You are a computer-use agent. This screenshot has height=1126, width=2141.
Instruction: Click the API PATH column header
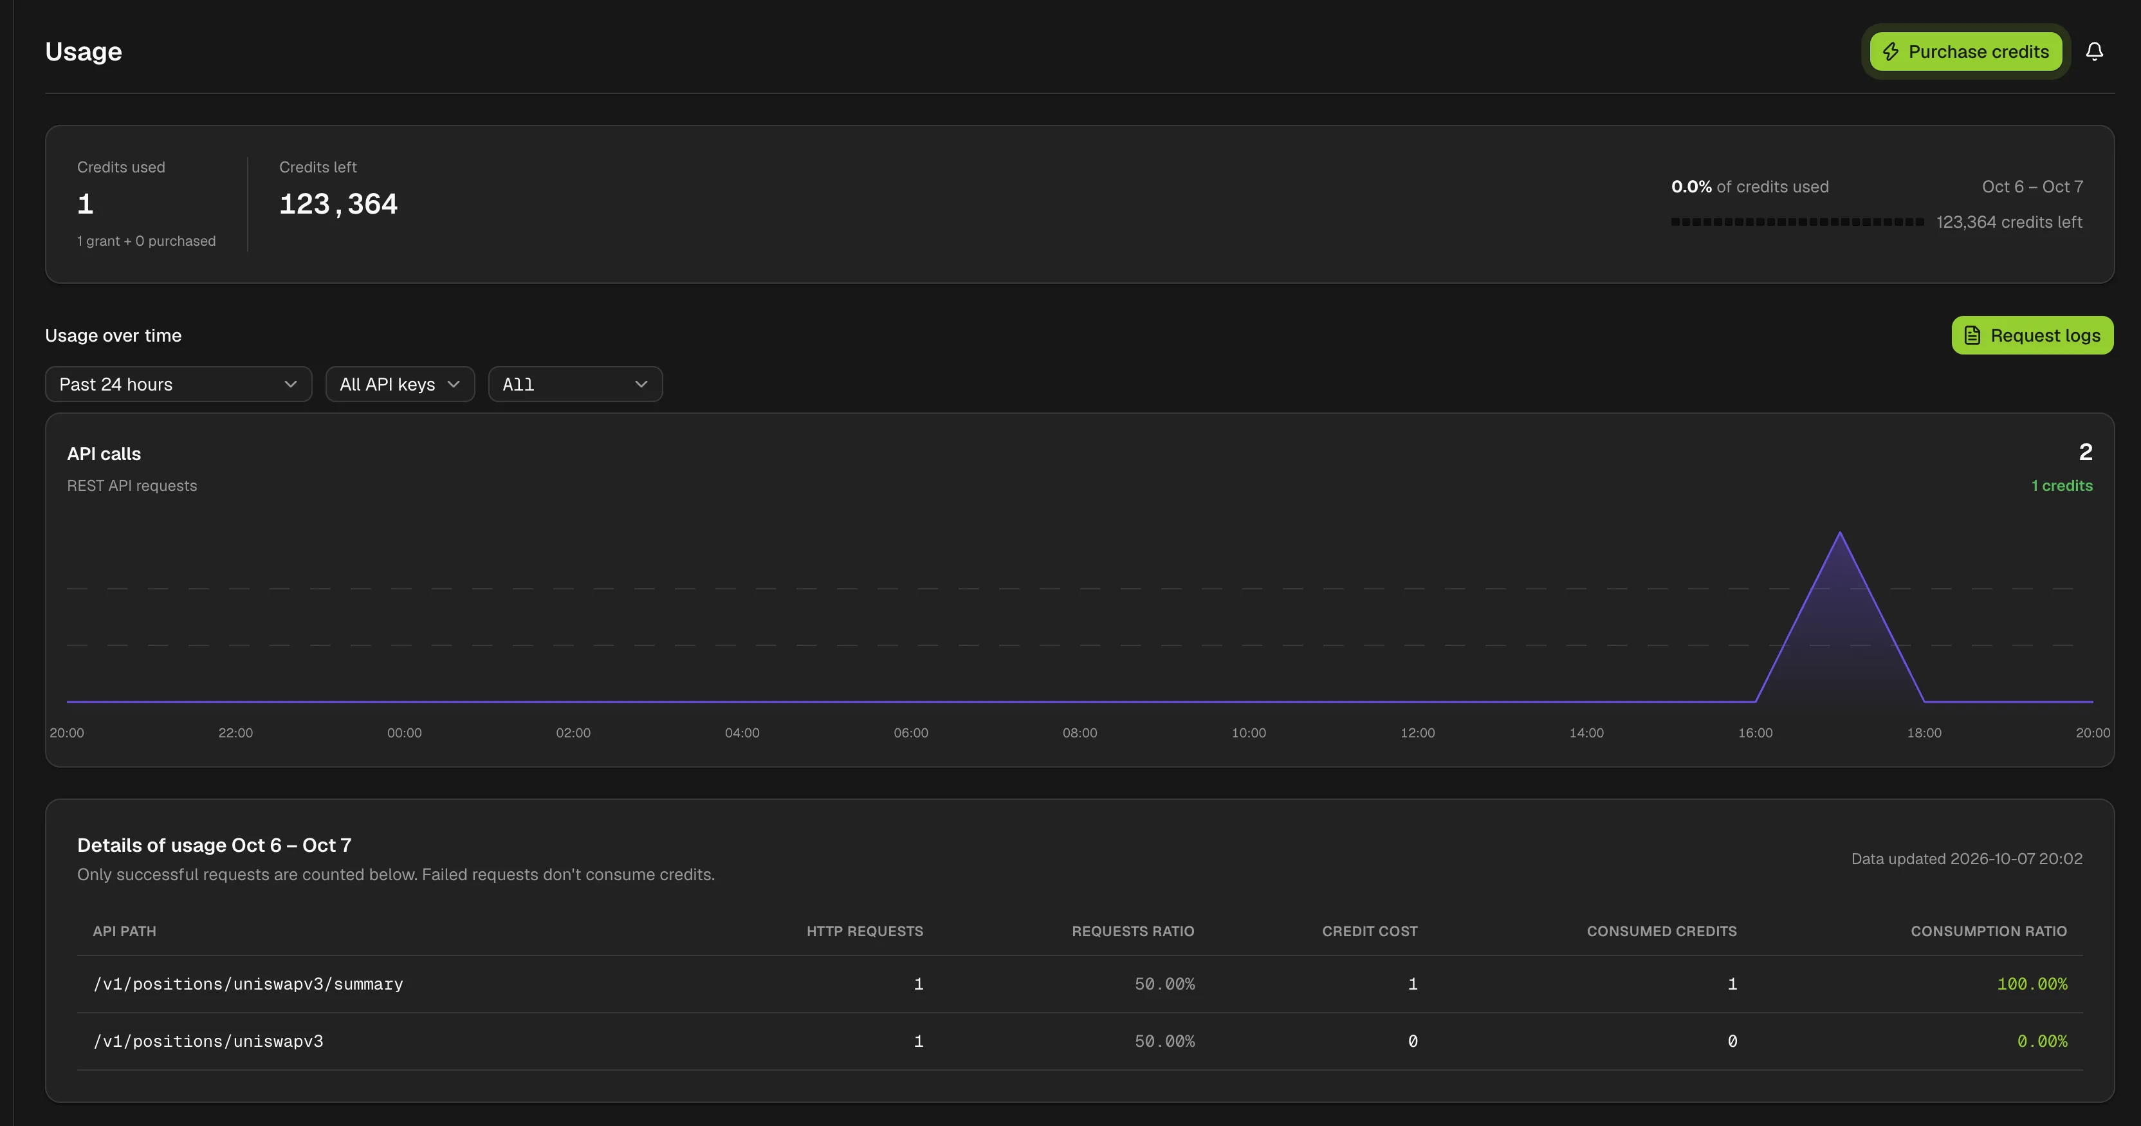click(125, 930)
